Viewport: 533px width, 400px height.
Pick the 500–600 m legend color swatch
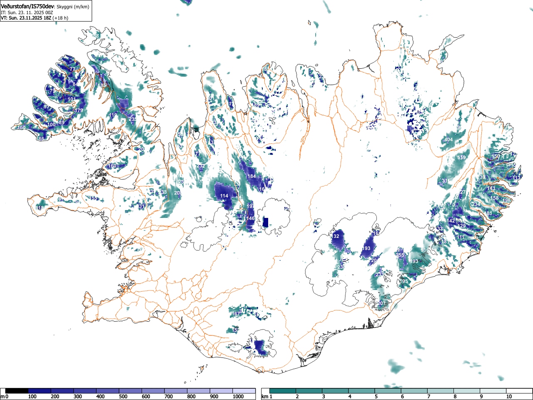(130, 391)
